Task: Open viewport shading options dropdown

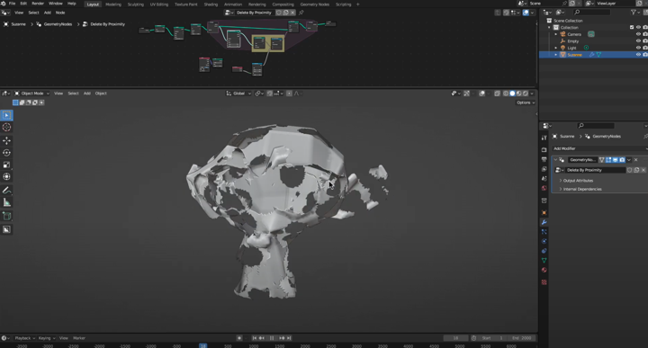Action: click(x=532, y=94)
